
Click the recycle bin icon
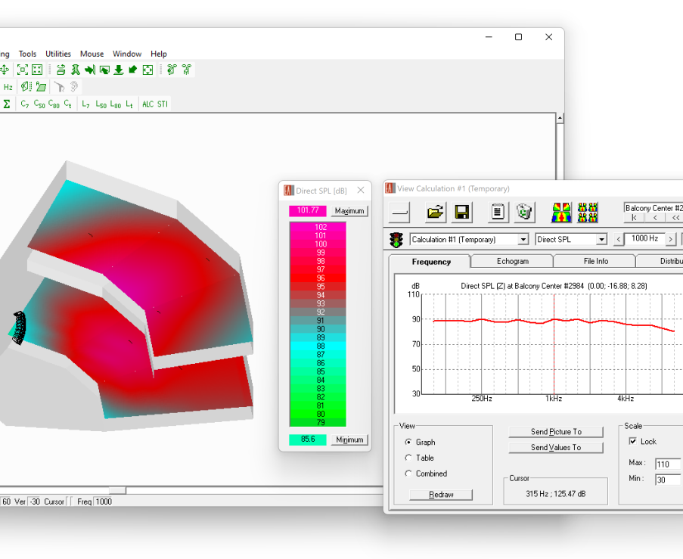point(524,213)
